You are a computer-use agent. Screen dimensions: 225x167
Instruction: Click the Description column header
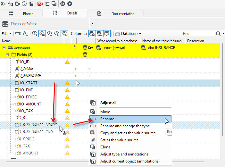[x=203, y=41]
